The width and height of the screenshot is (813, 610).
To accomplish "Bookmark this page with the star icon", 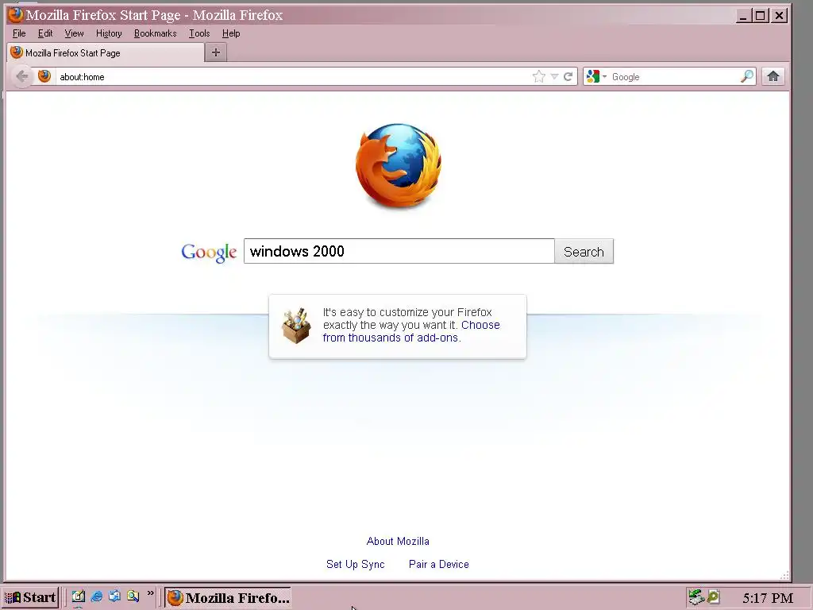I will [539, 77].
